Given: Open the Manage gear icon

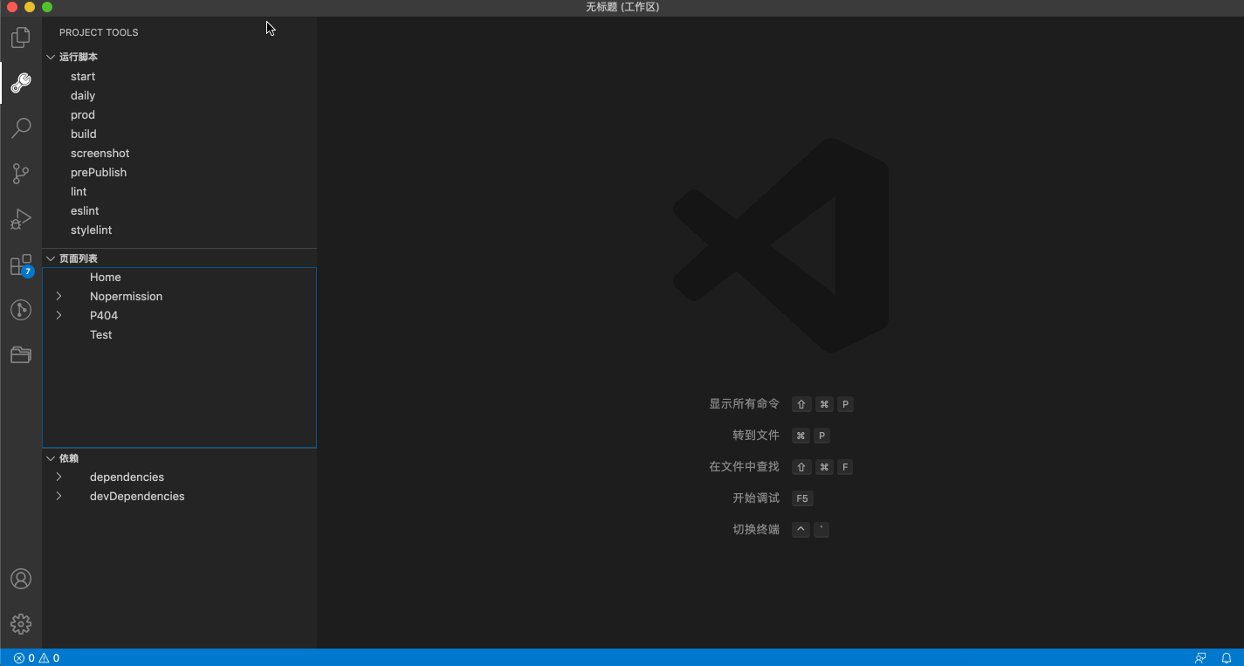Looking at the screenshot, I should point(21,624).
